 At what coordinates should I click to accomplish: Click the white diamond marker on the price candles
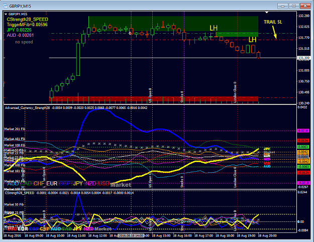coord(130,33)
